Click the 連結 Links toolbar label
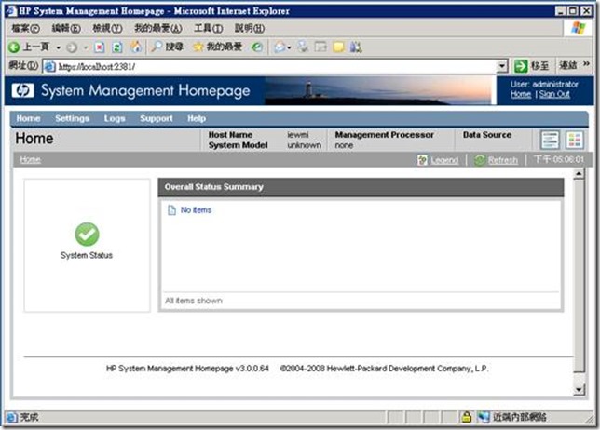 (568, 65)
